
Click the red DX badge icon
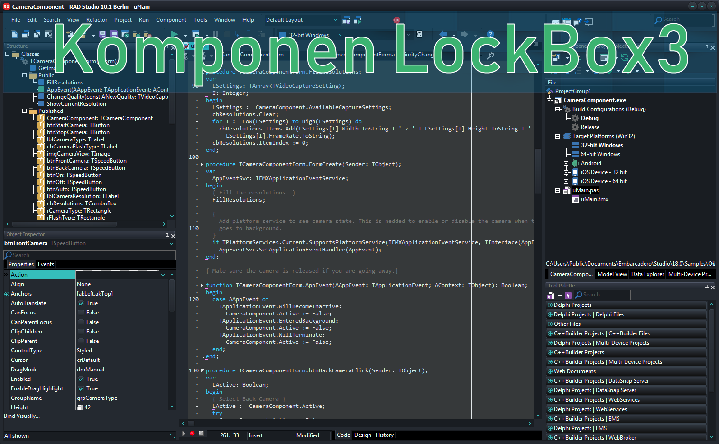click(396, 20)
